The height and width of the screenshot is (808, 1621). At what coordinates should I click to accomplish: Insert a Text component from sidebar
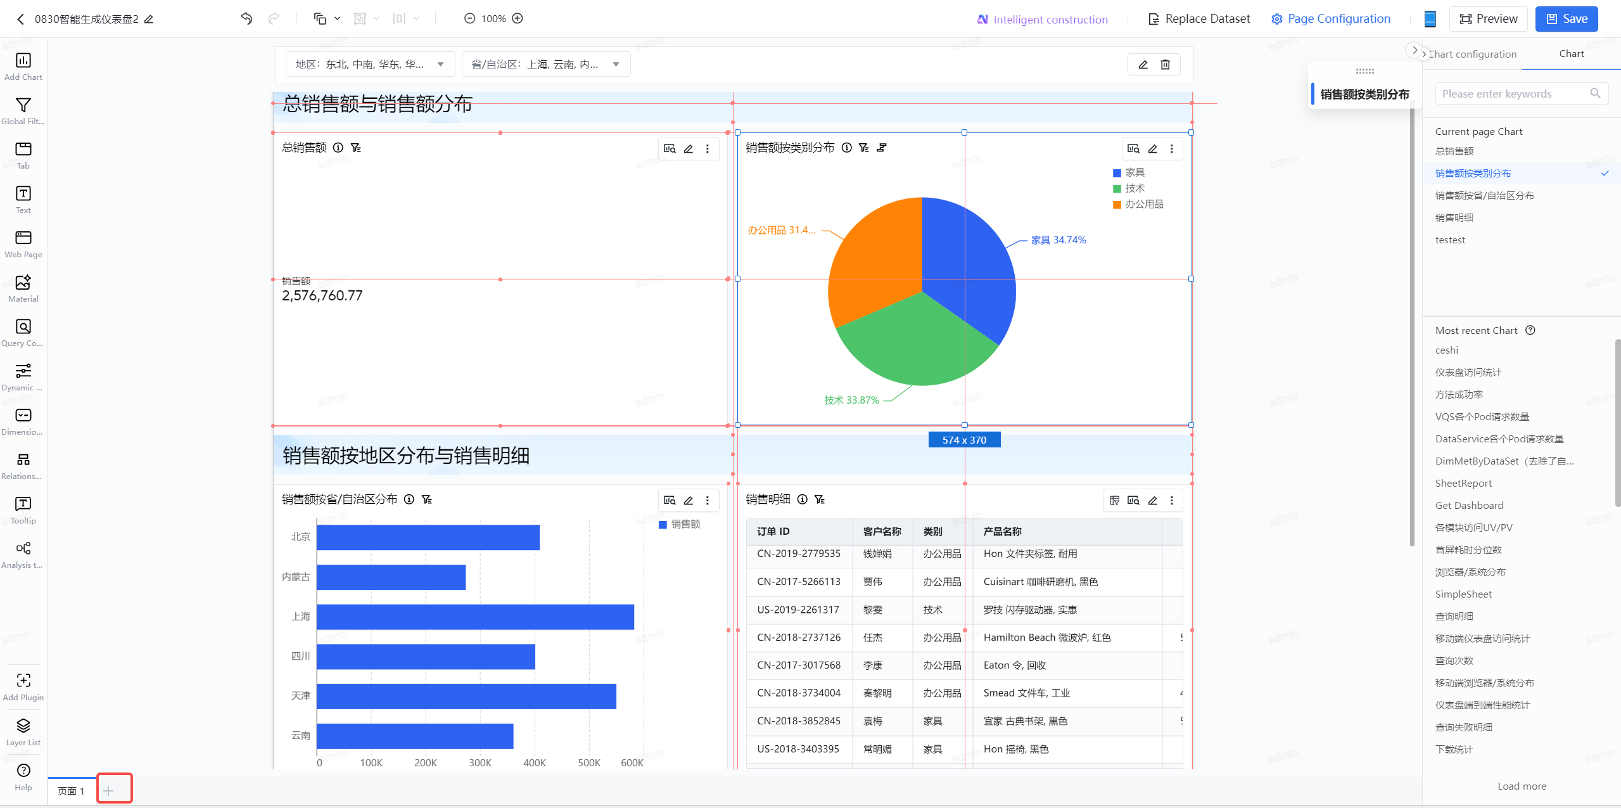(23, 200)
